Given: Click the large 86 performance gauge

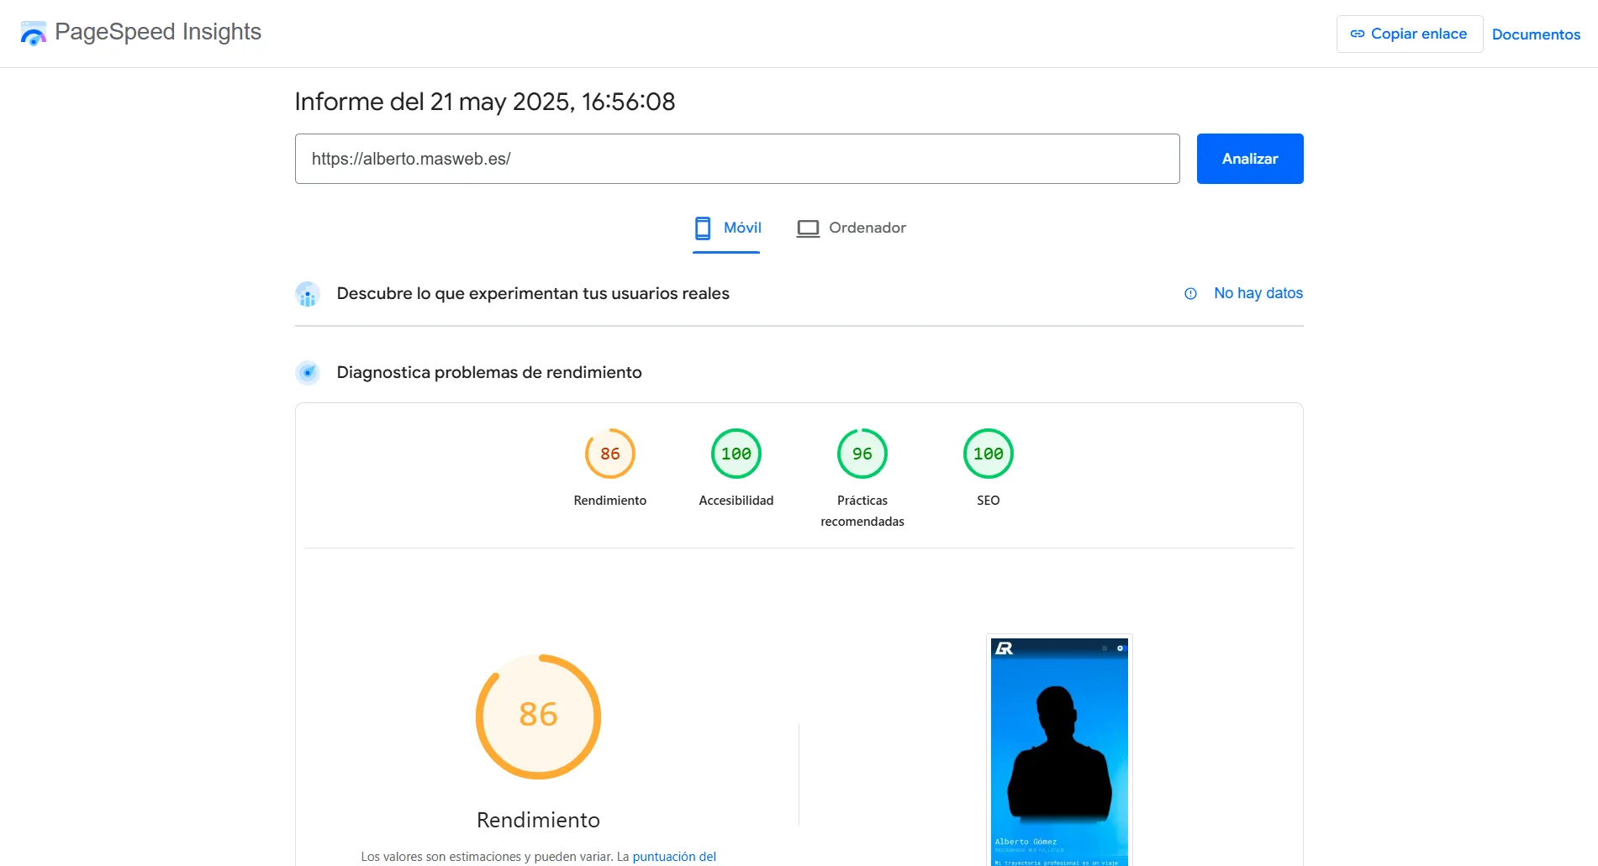Looking at the screenshot, I should pyautogui.click(x=538, y=716).
